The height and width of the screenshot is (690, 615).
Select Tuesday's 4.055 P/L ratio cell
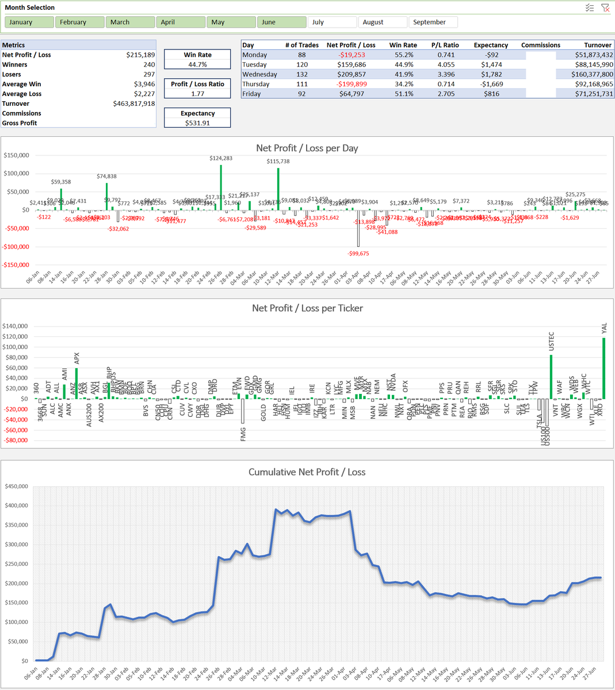click(446, 64)
